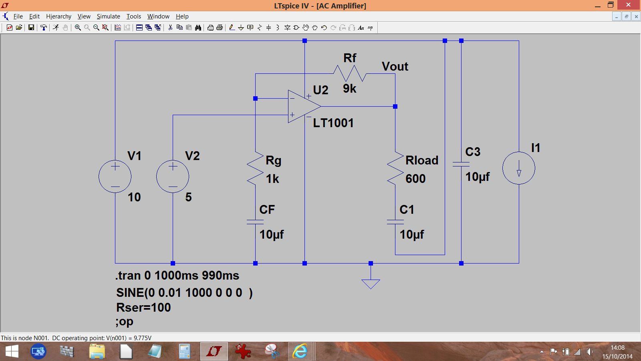Open Calculator from the taskbar
This screenshot has height=361, width=641.
click(184, 352)
